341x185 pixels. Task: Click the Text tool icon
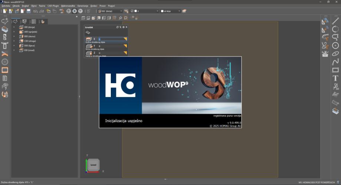coord(335,78)
